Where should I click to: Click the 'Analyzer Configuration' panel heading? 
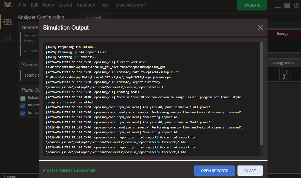click(x=41, y=17)
